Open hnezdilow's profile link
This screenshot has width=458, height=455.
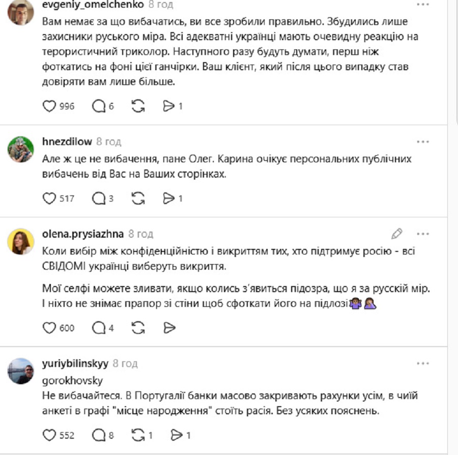click(67, 141)
